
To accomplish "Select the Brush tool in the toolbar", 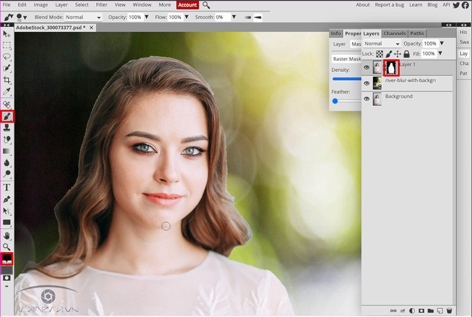I will [x=7, y=117].
